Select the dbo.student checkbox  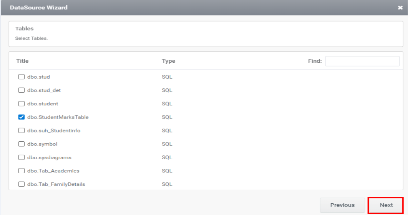coord(21,104)
